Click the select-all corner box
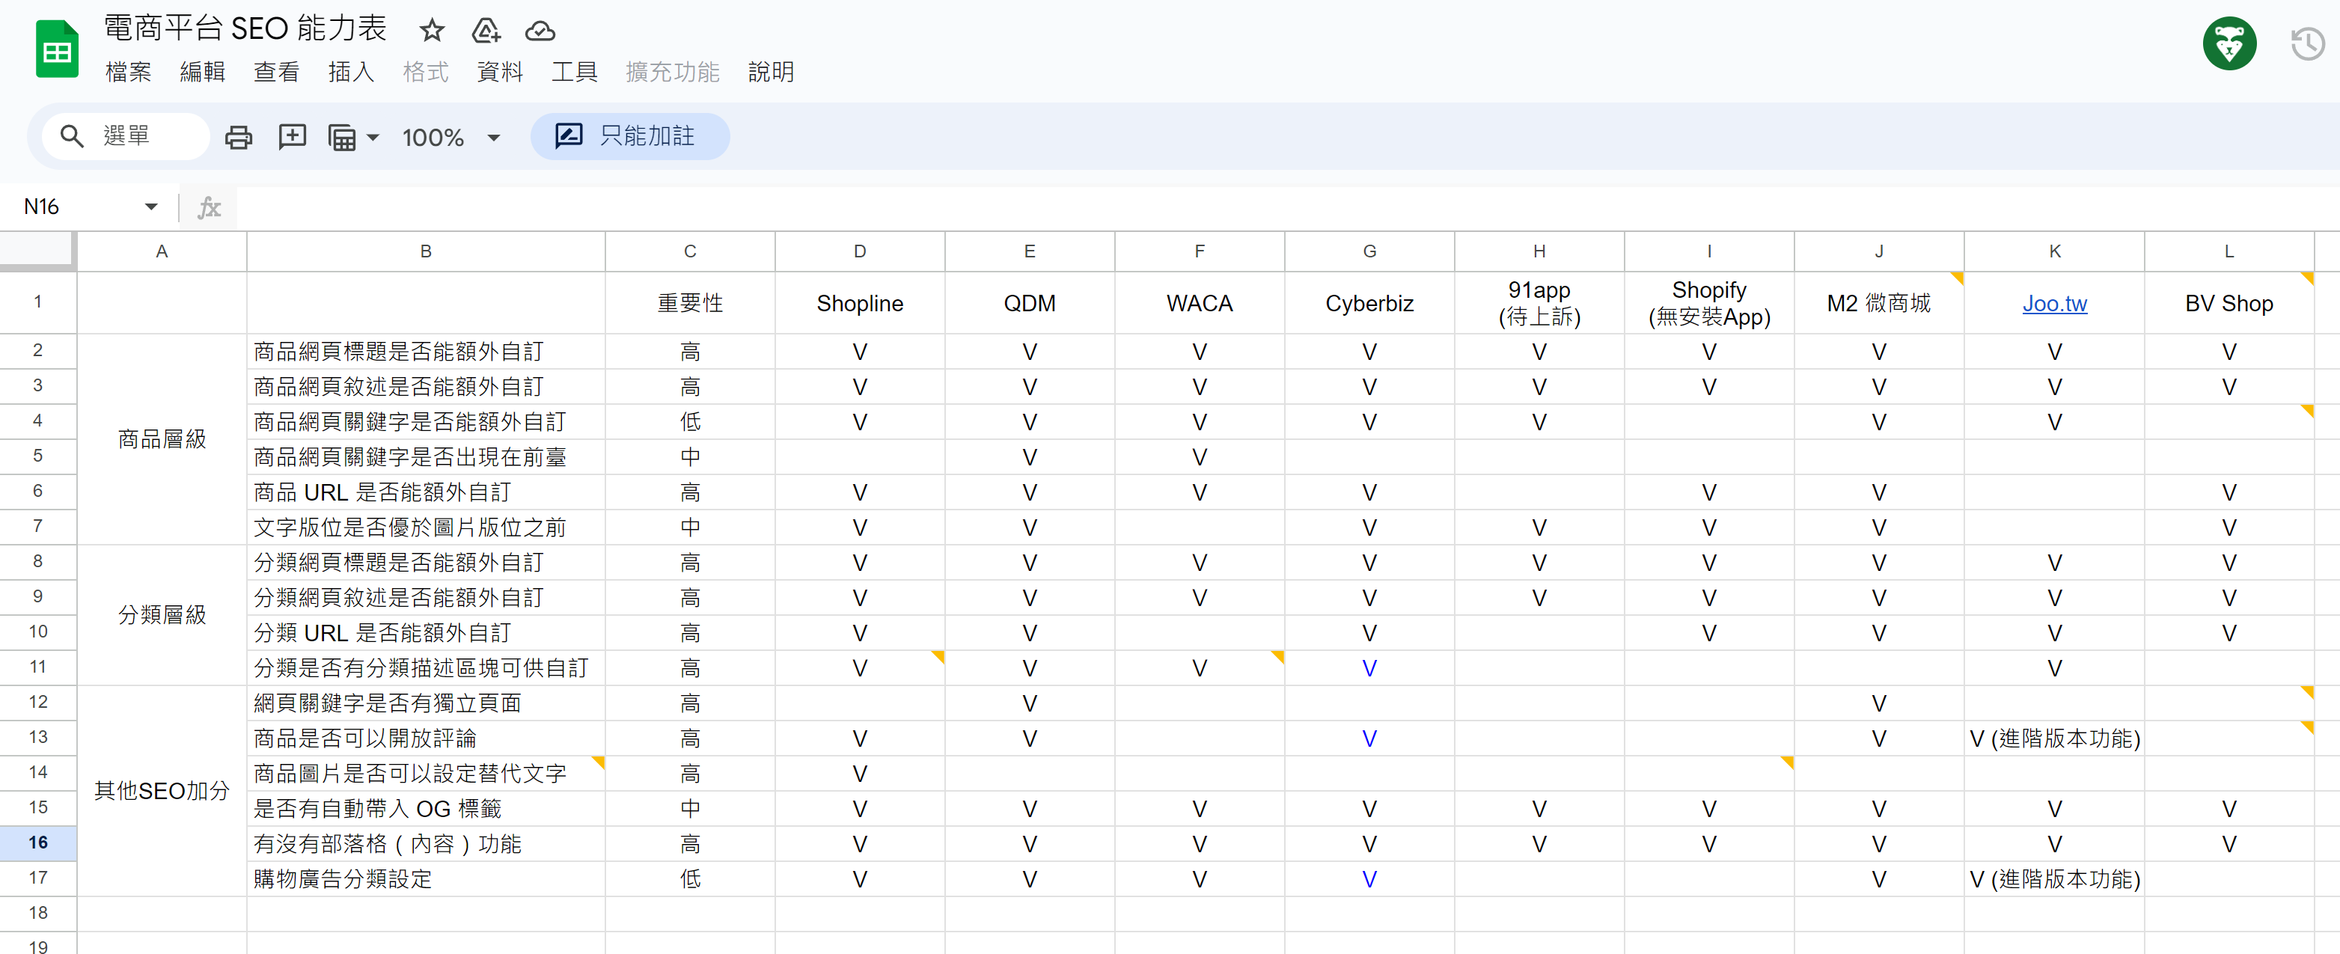The height and width of the screenshot is (954, 2340). [37, 250]
